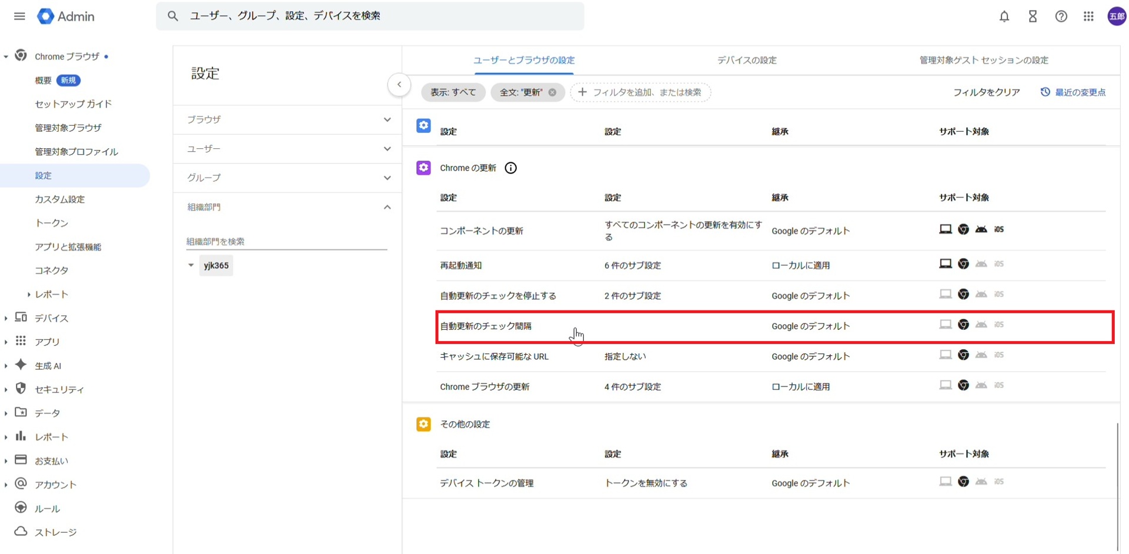Click the notifications bell icon

point(1004,16)
